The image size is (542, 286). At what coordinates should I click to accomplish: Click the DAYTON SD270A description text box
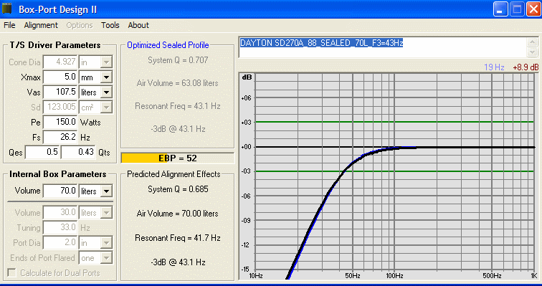pos(383,47)
